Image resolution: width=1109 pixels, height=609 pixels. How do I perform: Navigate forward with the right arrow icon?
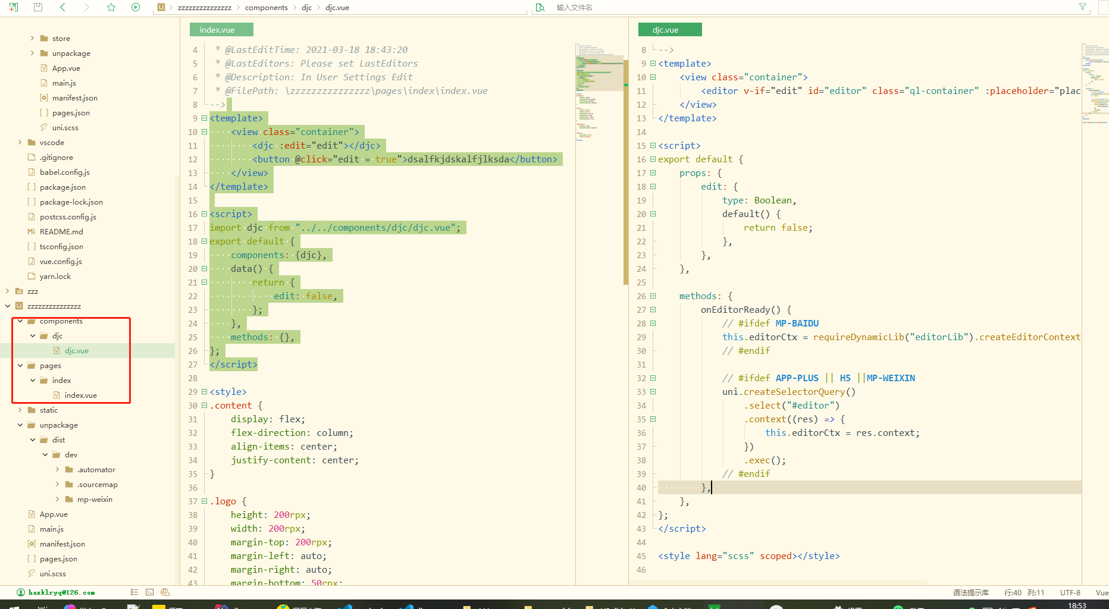(x=86, y=7)
